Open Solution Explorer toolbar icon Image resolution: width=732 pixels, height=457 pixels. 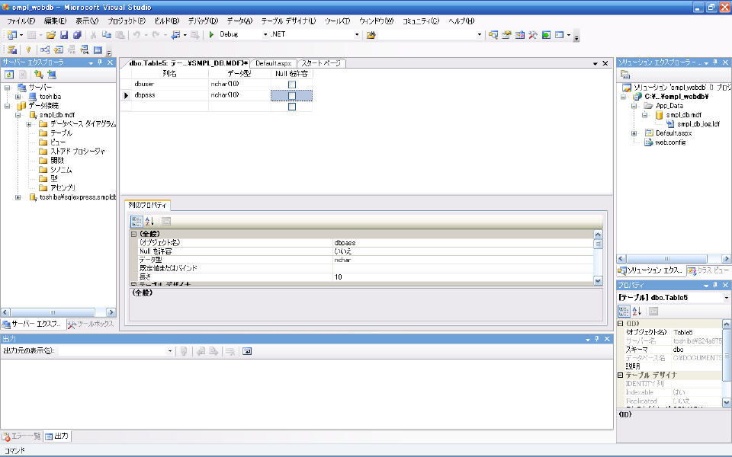click(x=493, y=35)
